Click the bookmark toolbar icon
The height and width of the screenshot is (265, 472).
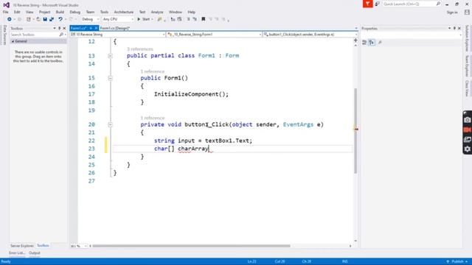[204, 19]
